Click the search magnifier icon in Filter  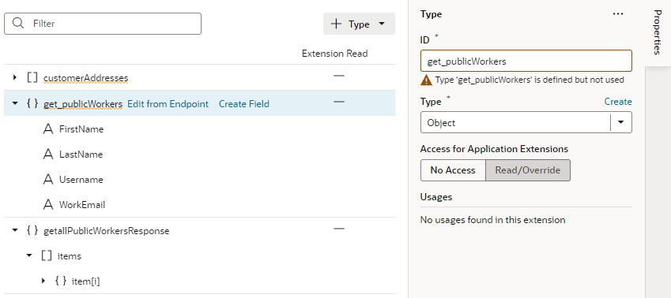coord(18,23)
